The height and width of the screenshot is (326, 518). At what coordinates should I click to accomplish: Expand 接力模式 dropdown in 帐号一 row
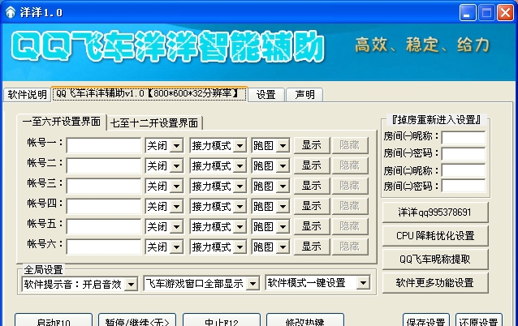tap(218, 145)
